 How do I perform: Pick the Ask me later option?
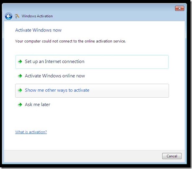(x=37, y=104)
